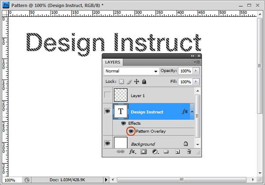Click the Pattern Overlay effect name

pyautogui.click(x=151, y=131)
